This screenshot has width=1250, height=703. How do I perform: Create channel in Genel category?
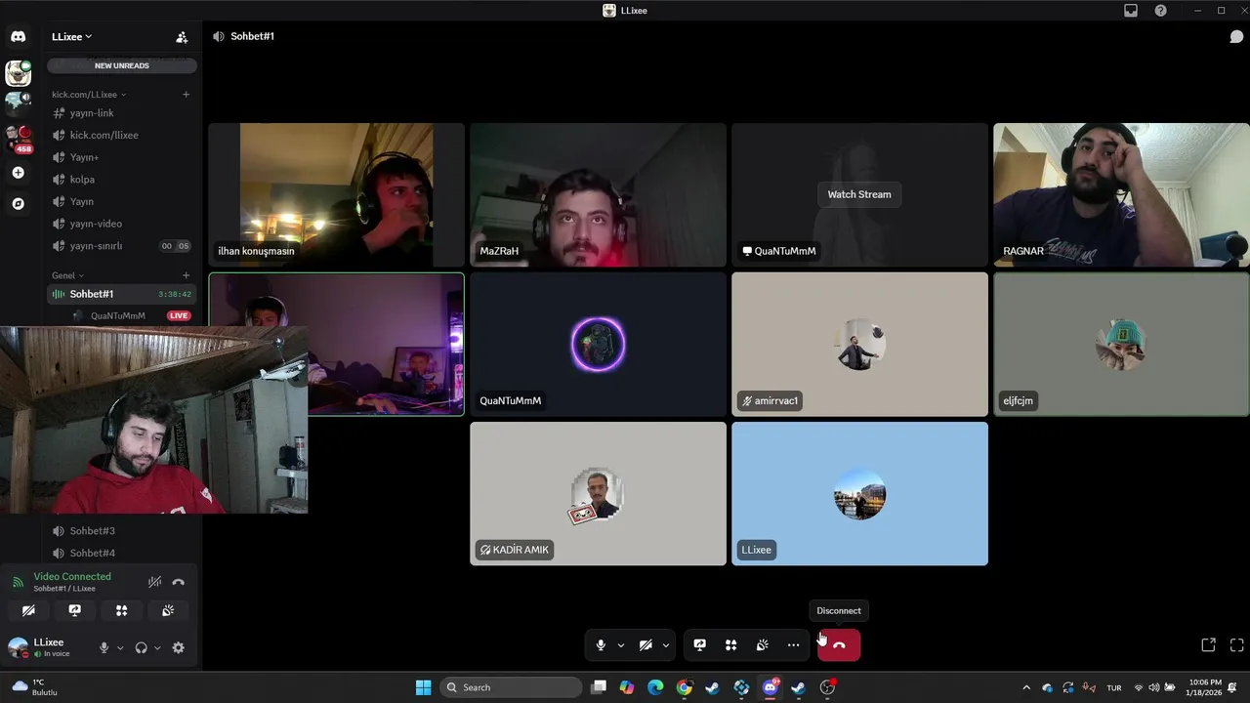point(186,275)
